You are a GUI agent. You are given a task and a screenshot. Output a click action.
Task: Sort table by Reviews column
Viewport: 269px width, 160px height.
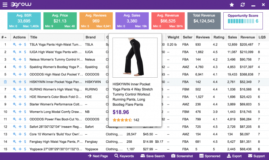pyautogui.click(x=203, y=37)
